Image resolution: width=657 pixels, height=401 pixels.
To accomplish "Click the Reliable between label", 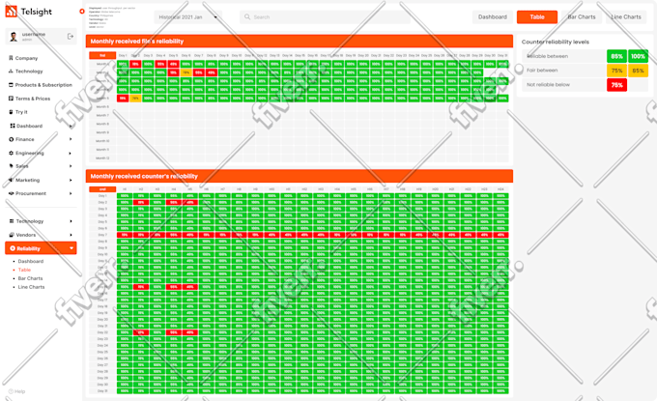I will pos(547,56).
